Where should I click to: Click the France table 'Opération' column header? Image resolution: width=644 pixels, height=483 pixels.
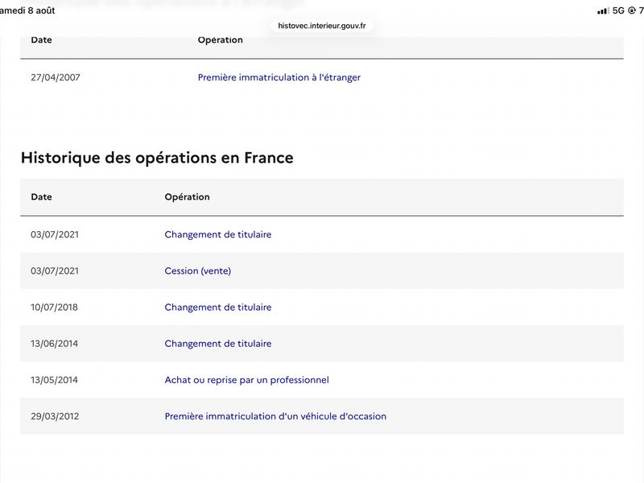coord(187,196)
